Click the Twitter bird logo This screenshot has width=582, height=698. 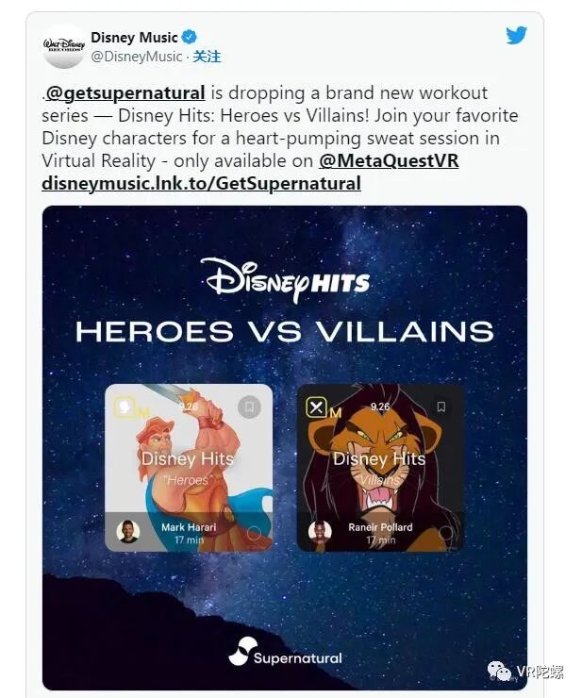point(516,35)
